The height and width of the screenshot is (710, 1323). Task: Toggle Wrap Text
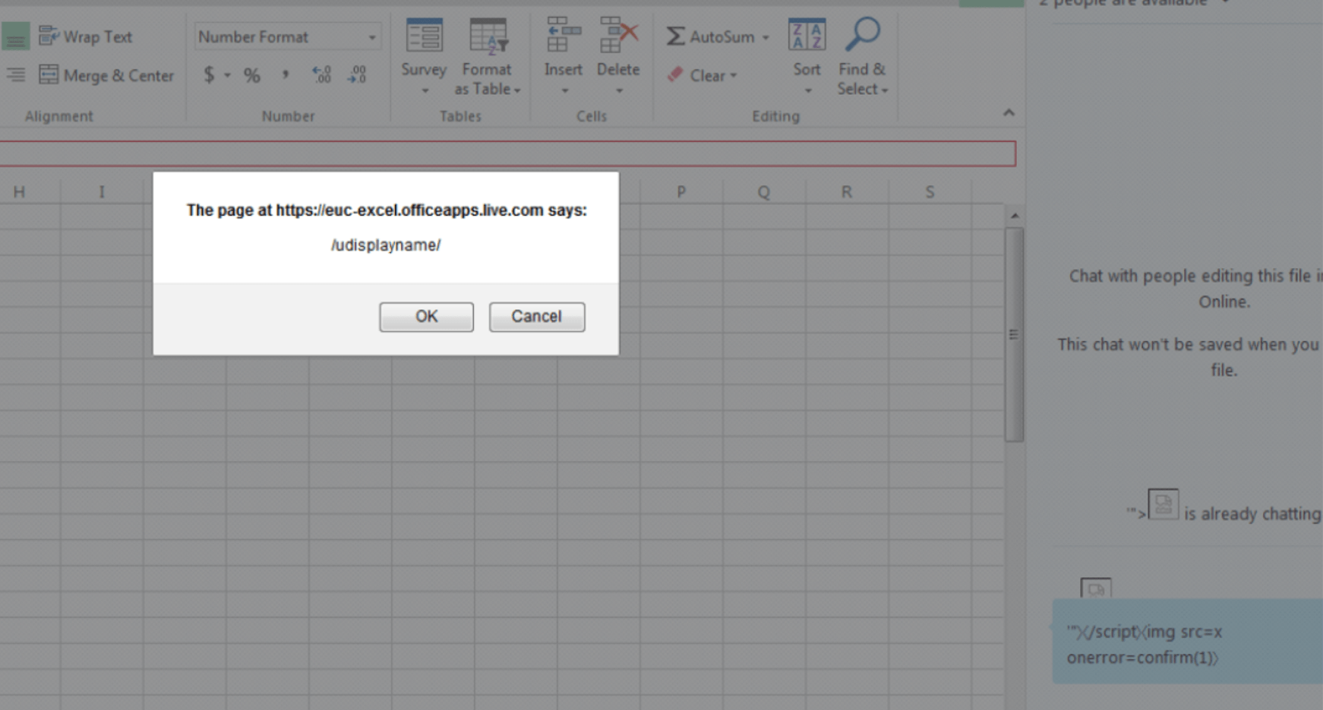85,36
